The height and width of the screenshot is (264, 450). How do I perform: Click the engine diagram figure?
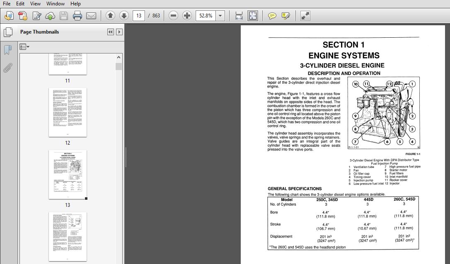click(384, 113)
